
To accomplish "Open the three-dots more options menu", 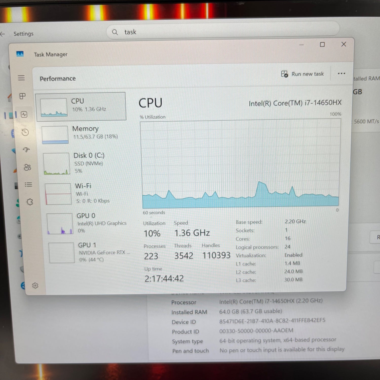I will pyautogui.click(x=341, y=73).
